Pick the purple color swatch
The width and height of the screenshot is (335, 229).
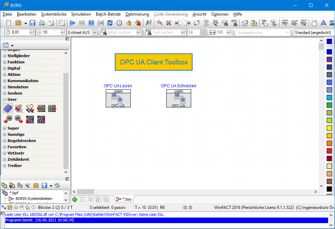click(x=329, y=59)
